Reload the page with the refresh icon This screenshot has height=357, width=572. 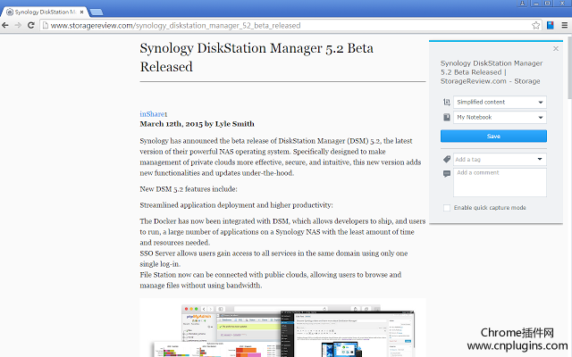point(31,25)
